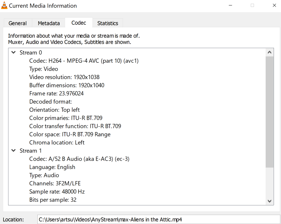Select the Language: English row
281x224 pixels.
coord(52,167)
